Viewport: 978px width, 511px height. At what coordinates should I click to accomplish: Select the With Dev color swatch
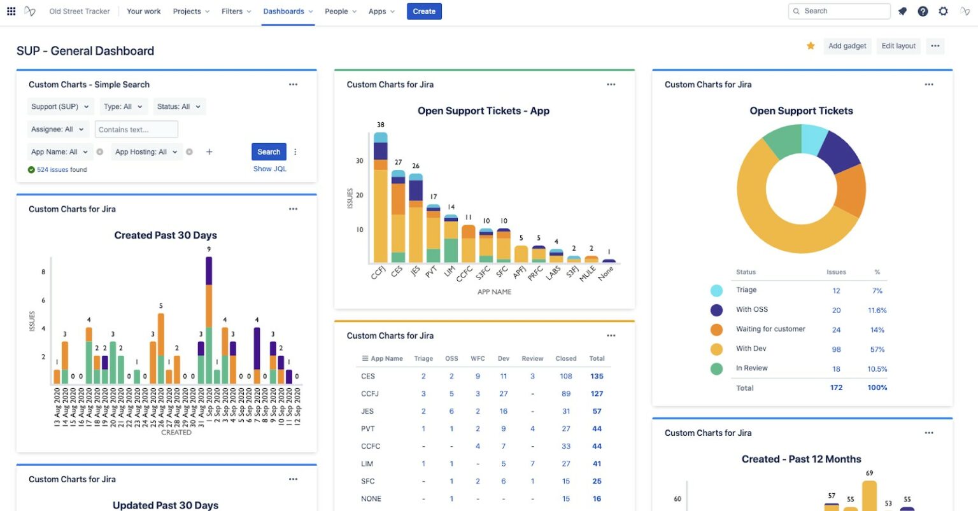(x=716, y=349)
